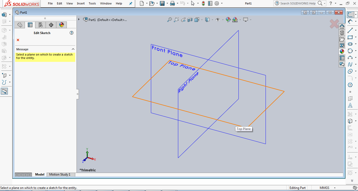The height and width of the screenshot is (191, 358).
Task: Open the File Explorer task pane tab
Action: pyautogui.click(x=342, y=39)
